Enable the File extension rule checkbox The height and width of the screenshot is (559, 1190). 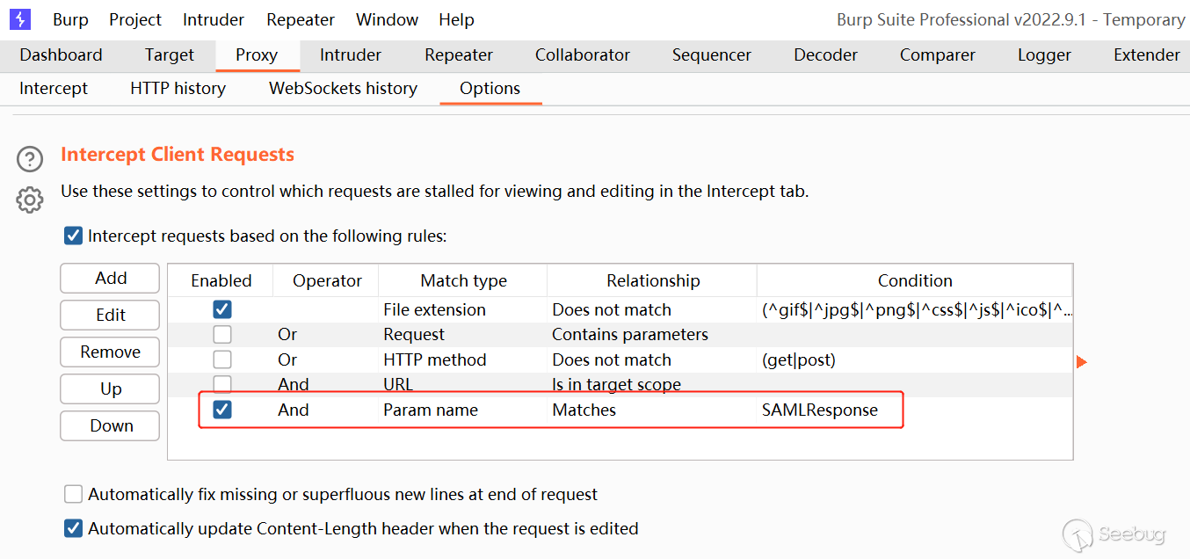(x=222, y=309)
